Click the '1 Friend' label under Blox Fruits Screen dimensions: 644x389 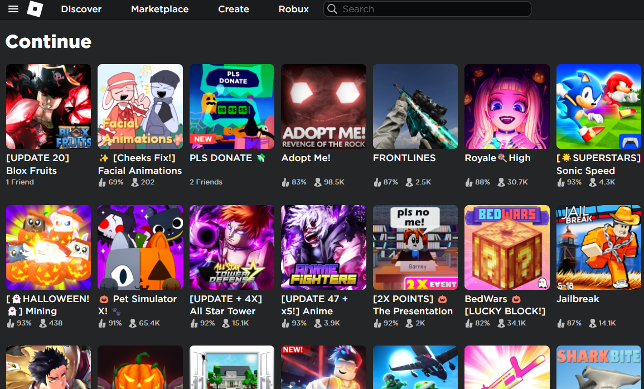[x=20, y=182]
